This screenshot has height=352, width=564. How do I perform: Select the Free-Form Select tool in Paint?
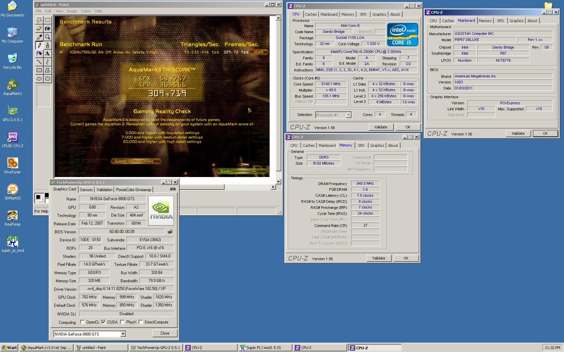[x=39, y=20]
